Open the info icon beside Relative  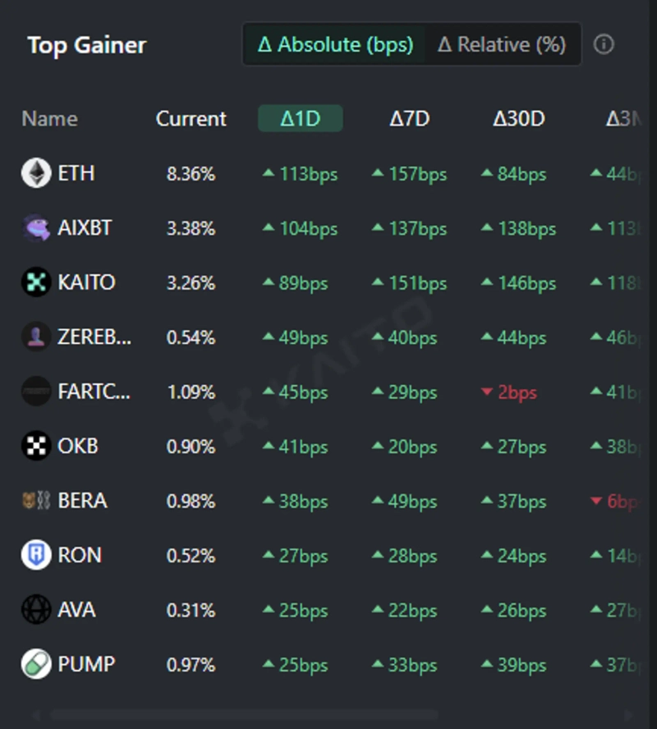(x=604, y=44)
